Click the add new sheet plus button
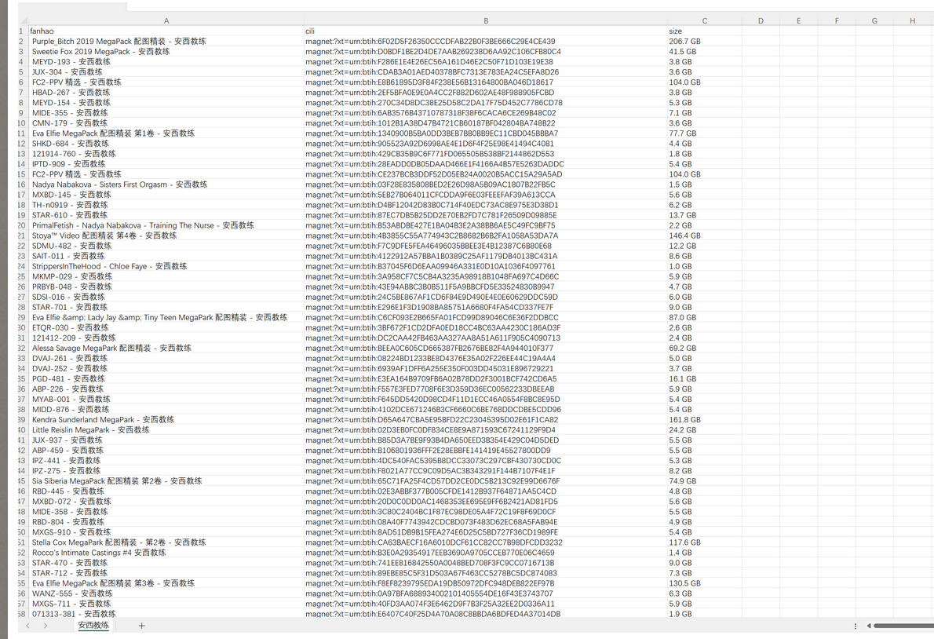934x639 pixels. click(141, 626)
